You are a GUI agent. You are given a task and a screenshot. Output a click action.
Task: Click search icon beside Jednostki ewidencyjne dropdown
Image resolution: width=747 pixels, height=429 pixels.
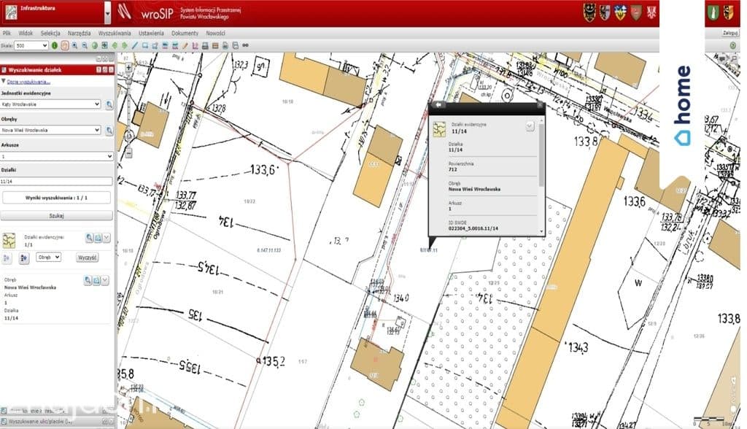pyautogui.click(x=109, y=104)
